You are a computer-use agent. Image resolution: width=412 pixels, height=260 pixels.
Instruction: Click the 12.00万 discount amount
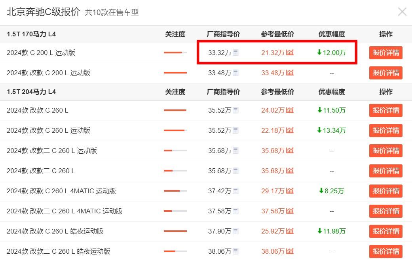pyautogui.click(x=332, y=53)
